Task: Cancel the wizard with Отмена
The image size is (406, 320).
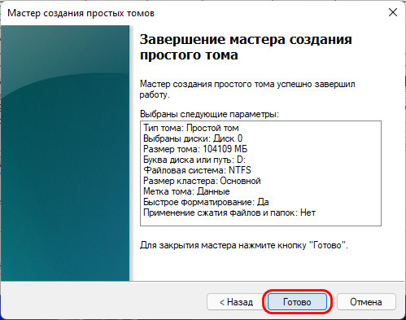Action: 366,301
